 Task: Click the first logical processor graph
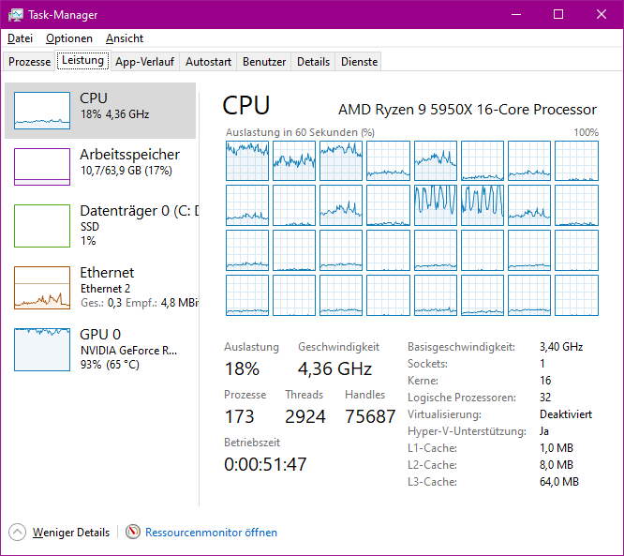coord(247,160)
